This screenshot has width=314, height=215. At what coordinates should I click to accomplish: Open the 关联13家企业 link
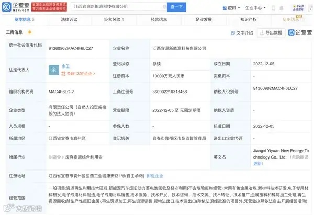coord(78,74)
